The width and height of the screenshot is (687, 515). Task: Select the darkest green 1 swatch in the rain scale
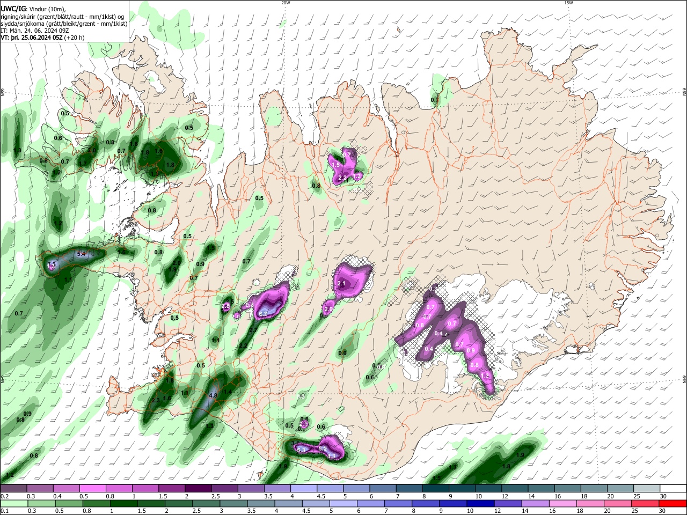click(124, 503)
